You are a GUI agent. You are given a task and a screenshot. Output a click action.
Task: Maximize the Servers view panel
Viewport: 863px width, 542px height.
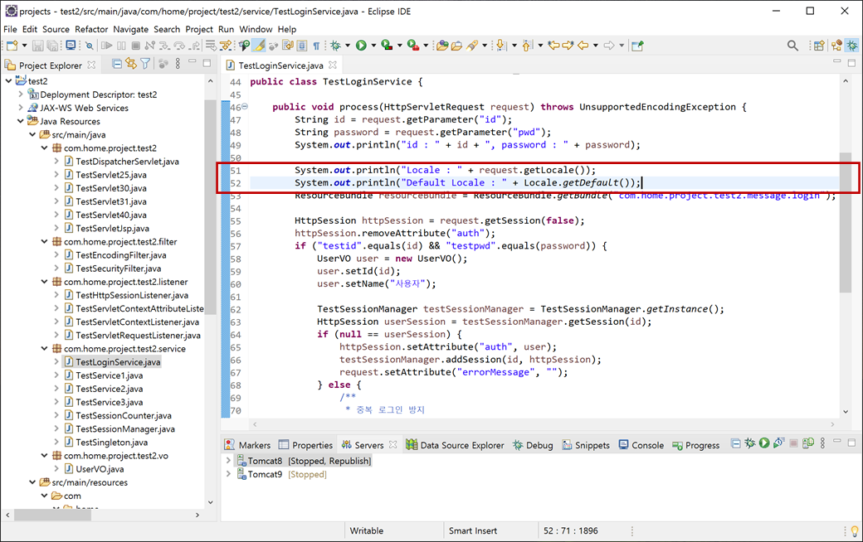851,443
